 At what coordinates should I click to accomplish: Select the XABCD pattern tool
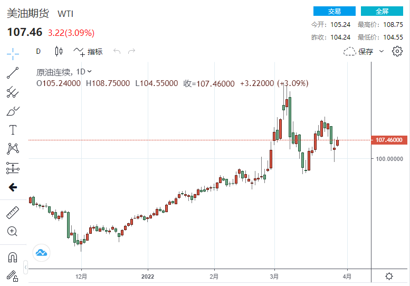(x=13, y=149)
